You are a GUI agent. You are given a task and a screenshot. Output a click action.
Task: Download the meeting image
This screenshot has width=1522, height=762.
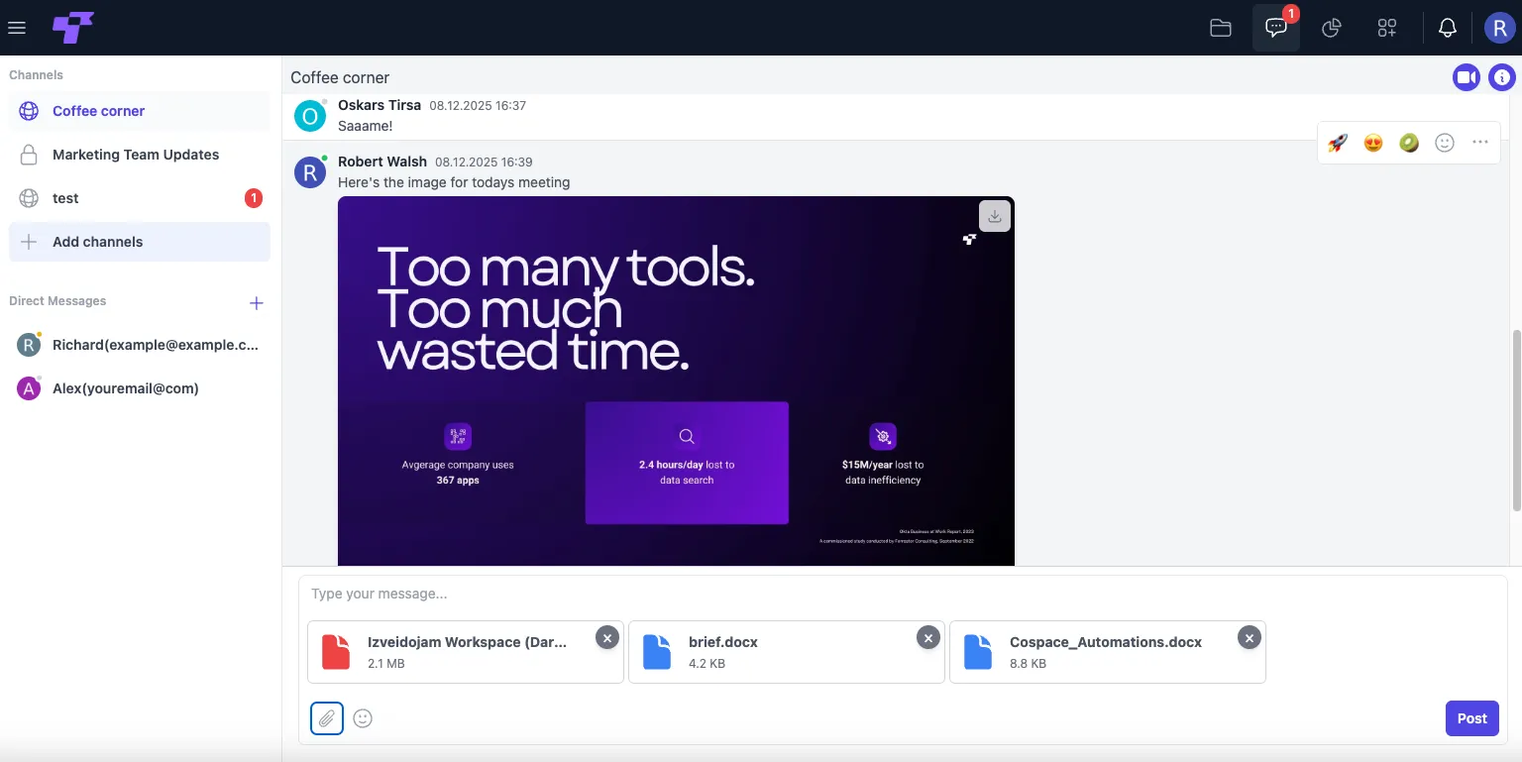click(x=995, y=217)
